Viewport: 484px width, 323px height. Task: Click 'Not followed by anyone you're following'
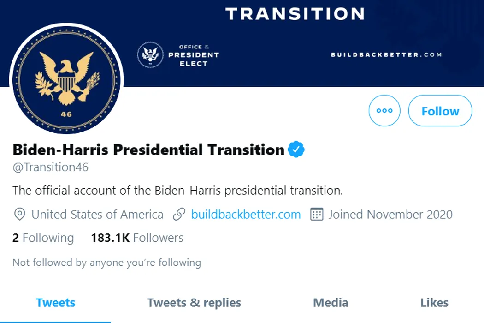[107, 263]
